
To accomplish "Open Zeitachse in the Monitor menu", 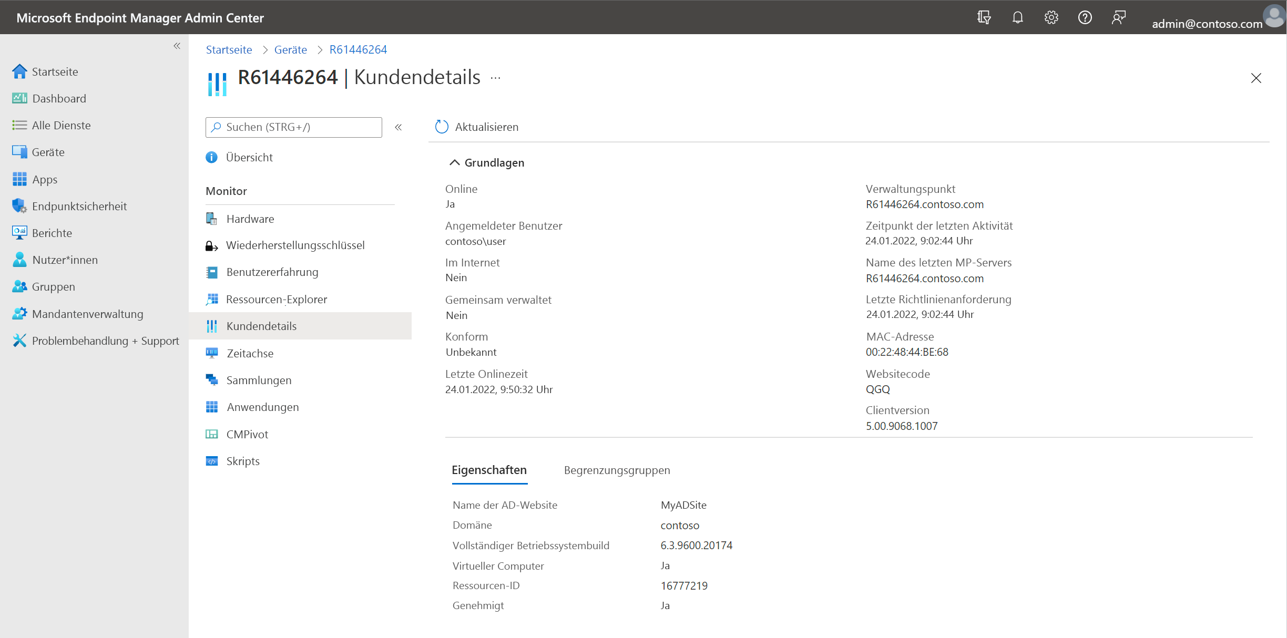I will click(250, 353).
